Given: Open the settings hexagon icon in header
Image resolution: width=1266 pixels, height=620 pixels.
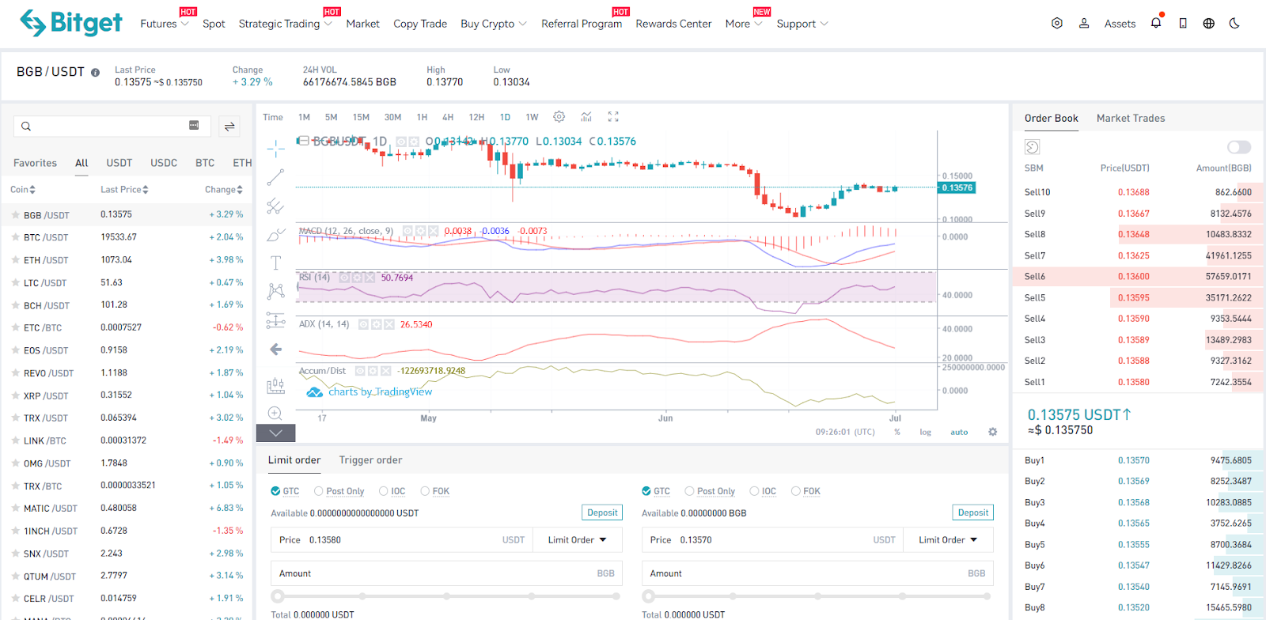Looking at the screenshot, I should 1057,24.
